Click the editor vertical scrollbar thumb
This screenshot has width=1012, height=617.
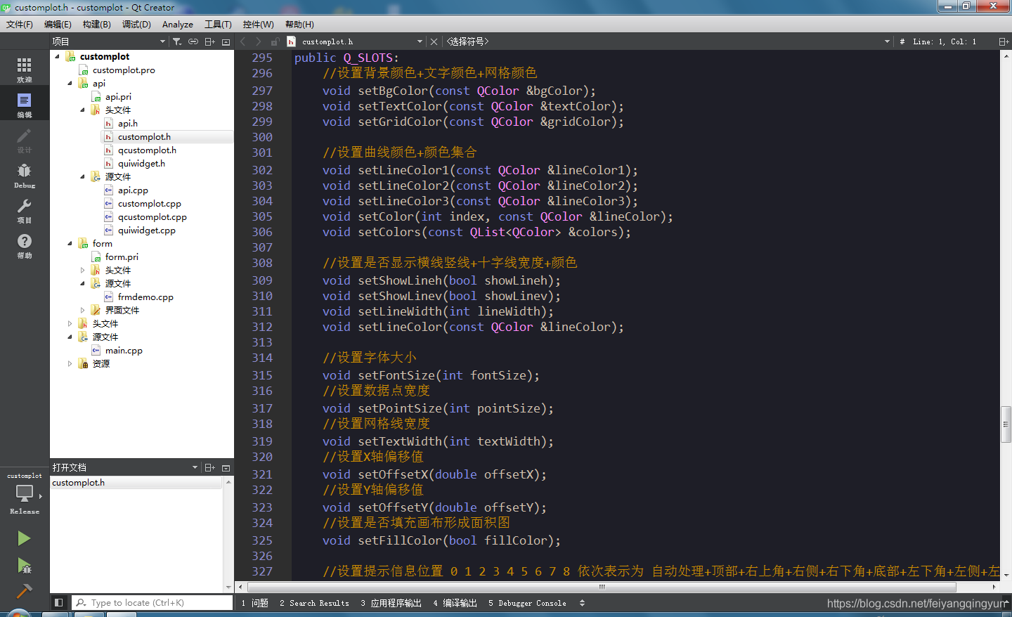coord(1006,424)
